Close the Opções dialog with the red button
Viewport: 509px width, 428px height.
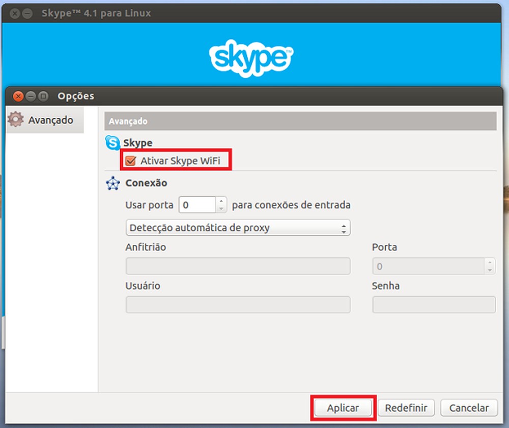click(x=18, y=96)
